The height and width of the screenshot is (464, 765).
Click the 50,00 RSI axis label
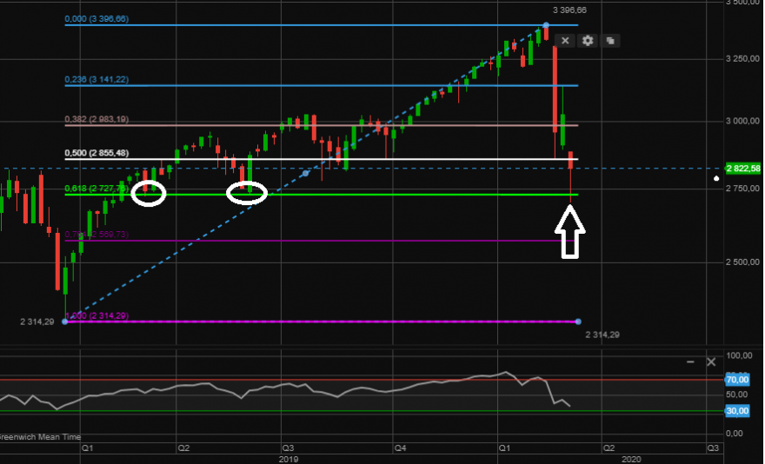click(x=736, y=394)
